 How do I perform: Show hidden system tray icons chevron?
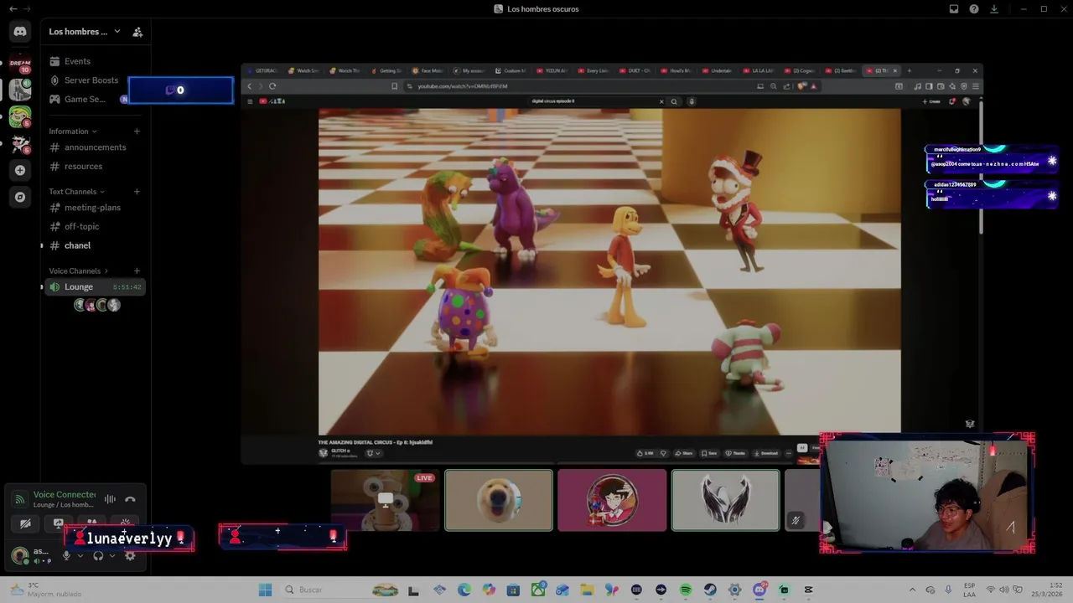coord(914,590)
